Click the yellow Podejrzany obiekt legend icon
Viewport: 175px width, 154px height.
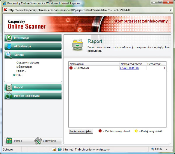click(136, 131)
